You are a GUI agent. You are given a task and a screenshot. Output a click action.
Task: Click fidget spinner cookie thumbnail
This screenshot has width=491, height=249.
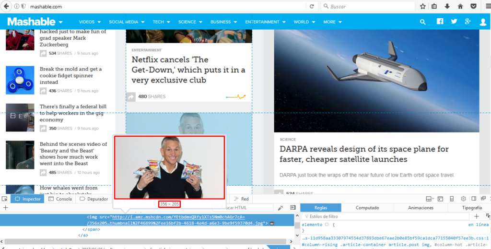click(20, 80)
